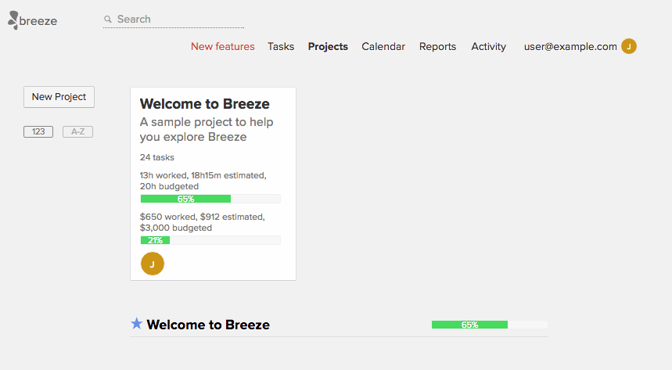This screenshot has height=370, width=672.
Task: Open the Projects menu item
Action: click(328, 46)
